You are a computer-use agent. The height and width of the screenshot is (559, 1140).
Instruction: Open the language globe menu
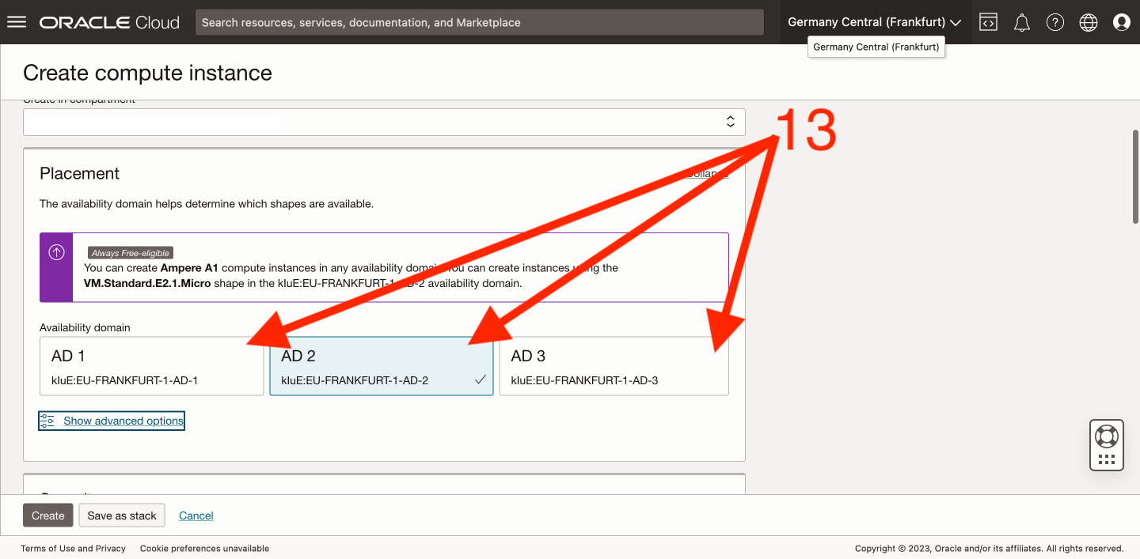[x=1089, y=22]
